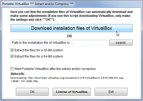Click the search button beside path field

(x=121, y=42)
